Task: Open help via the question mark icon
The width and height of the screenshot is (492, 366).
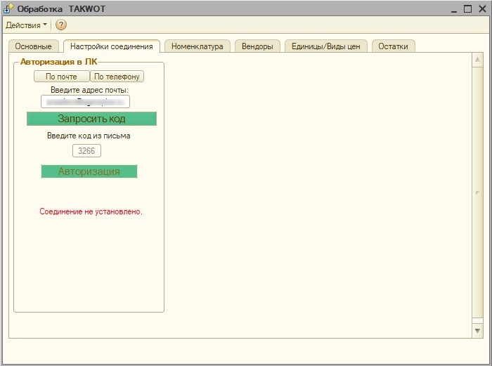Action: tap(61, 25)
